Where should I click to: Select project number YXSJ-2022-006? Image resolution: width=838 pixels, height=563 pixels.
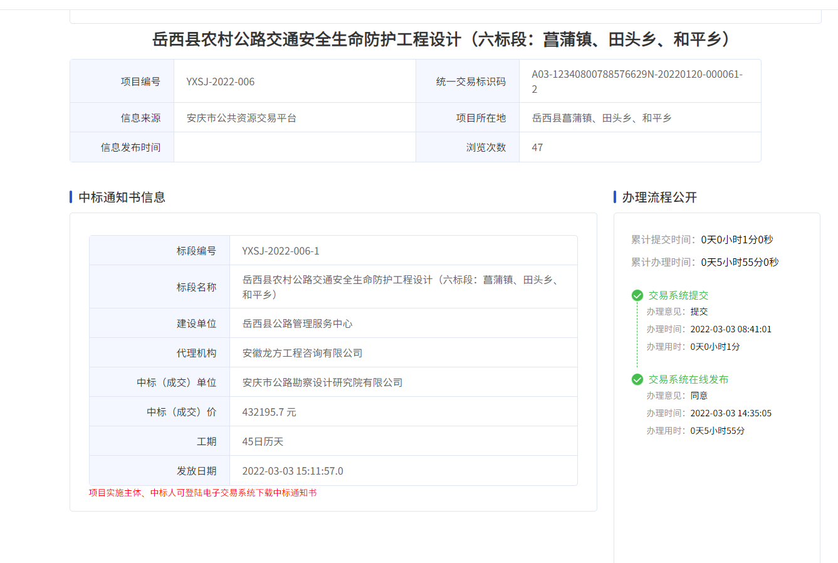point(220,82)
